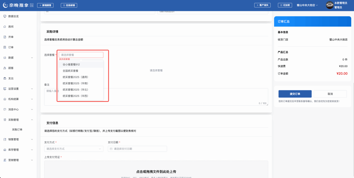This screenshot has width=354, height=178.
Task: Click the 营销管理 icon
Action: point(5,160)
